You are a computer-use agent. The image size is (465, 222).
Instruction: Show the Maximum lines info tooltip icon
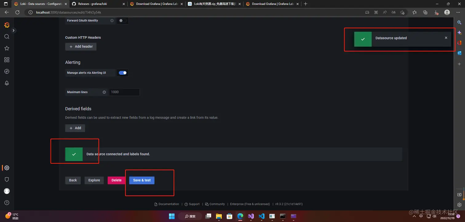pos(104,92)
